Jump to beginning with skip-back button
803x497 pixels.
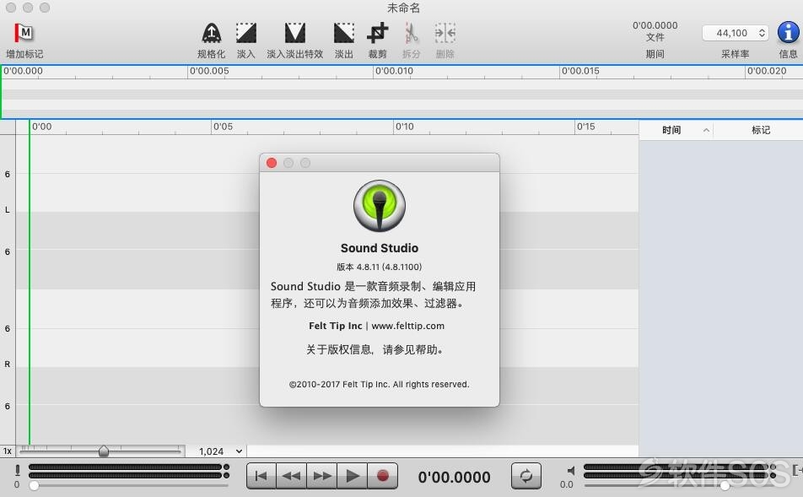pyautogui.click(x=261, y=476)
